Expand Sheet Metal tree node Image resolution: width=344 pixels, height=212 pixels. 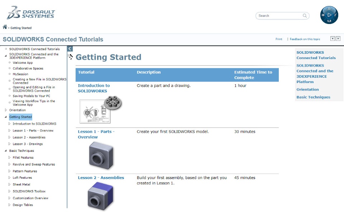click(x=9, y=184)
